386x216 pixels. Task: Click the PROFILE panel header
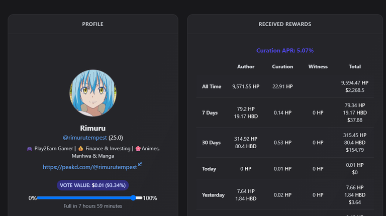[x=93, y=24]
